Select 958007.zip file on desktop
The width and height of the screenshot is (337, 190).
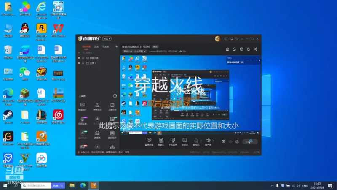click(x=58, y=95)
